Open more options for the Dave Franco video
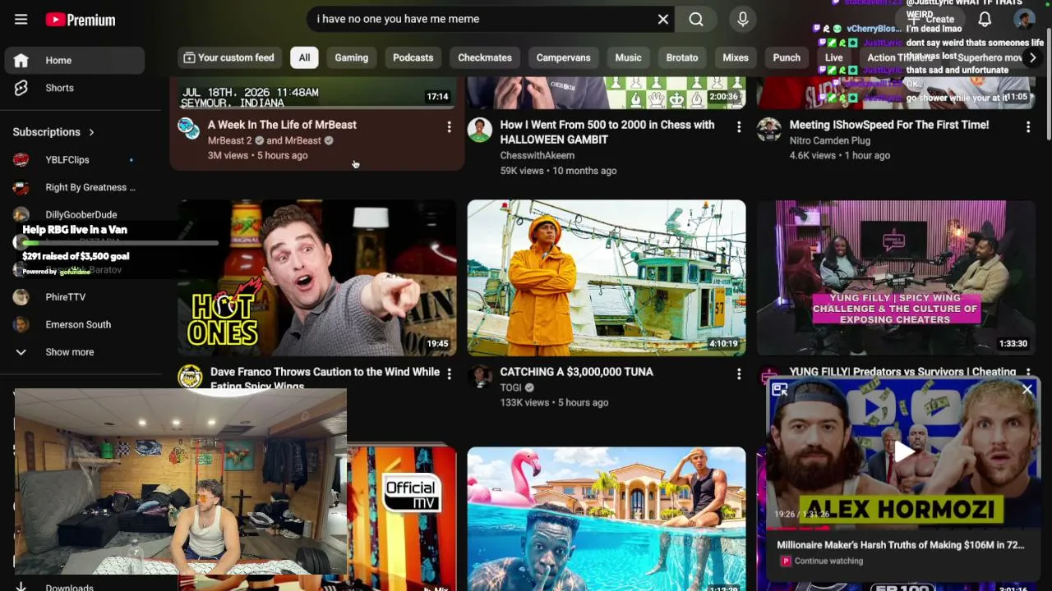The height and width of the screenshot is (591, 1052). (449, 373)
